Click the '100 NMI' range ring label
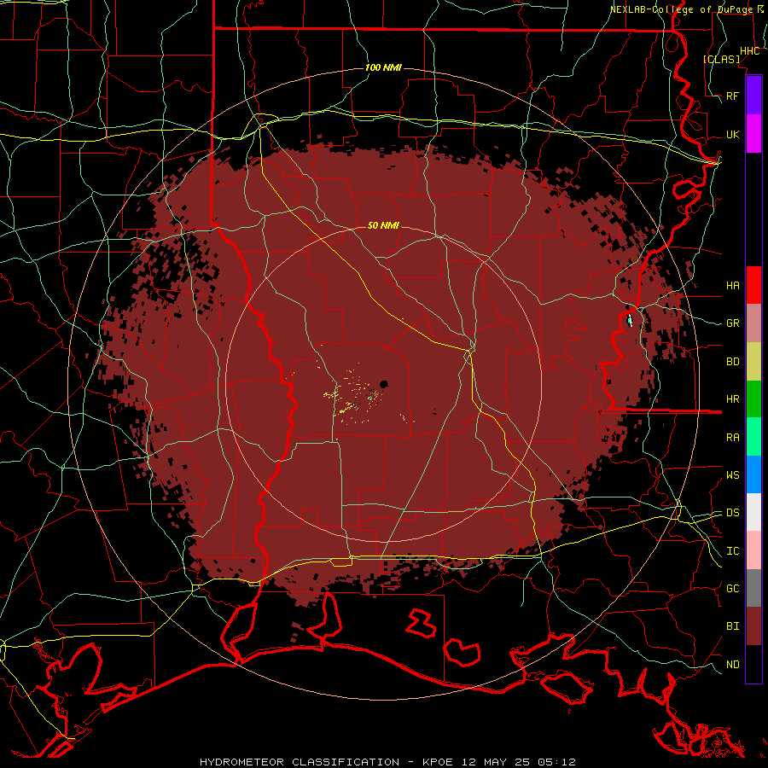 [x=383, y=67]
